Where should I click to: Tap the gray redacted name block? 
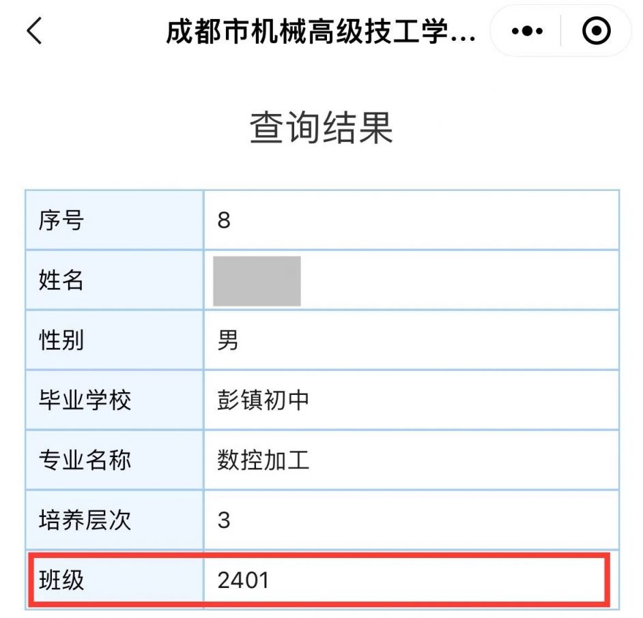click(x=257, y=281)
